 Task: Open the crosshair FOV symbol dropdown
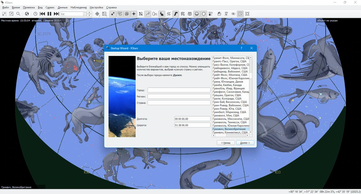point(97,14)
